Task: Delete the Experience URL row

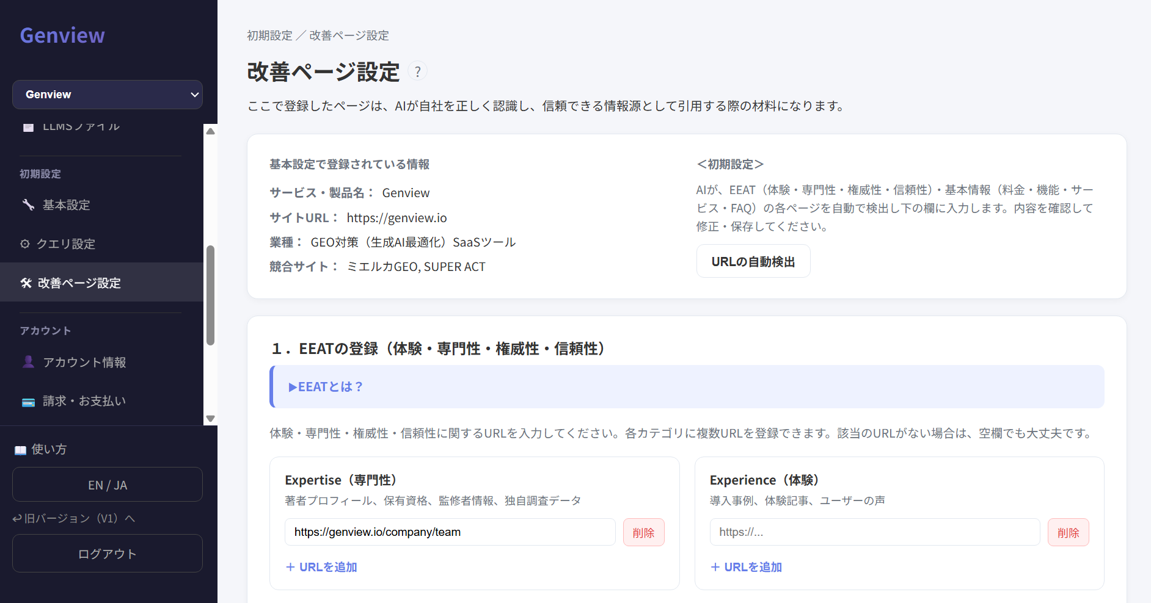Action: (x=1069, y=532)
